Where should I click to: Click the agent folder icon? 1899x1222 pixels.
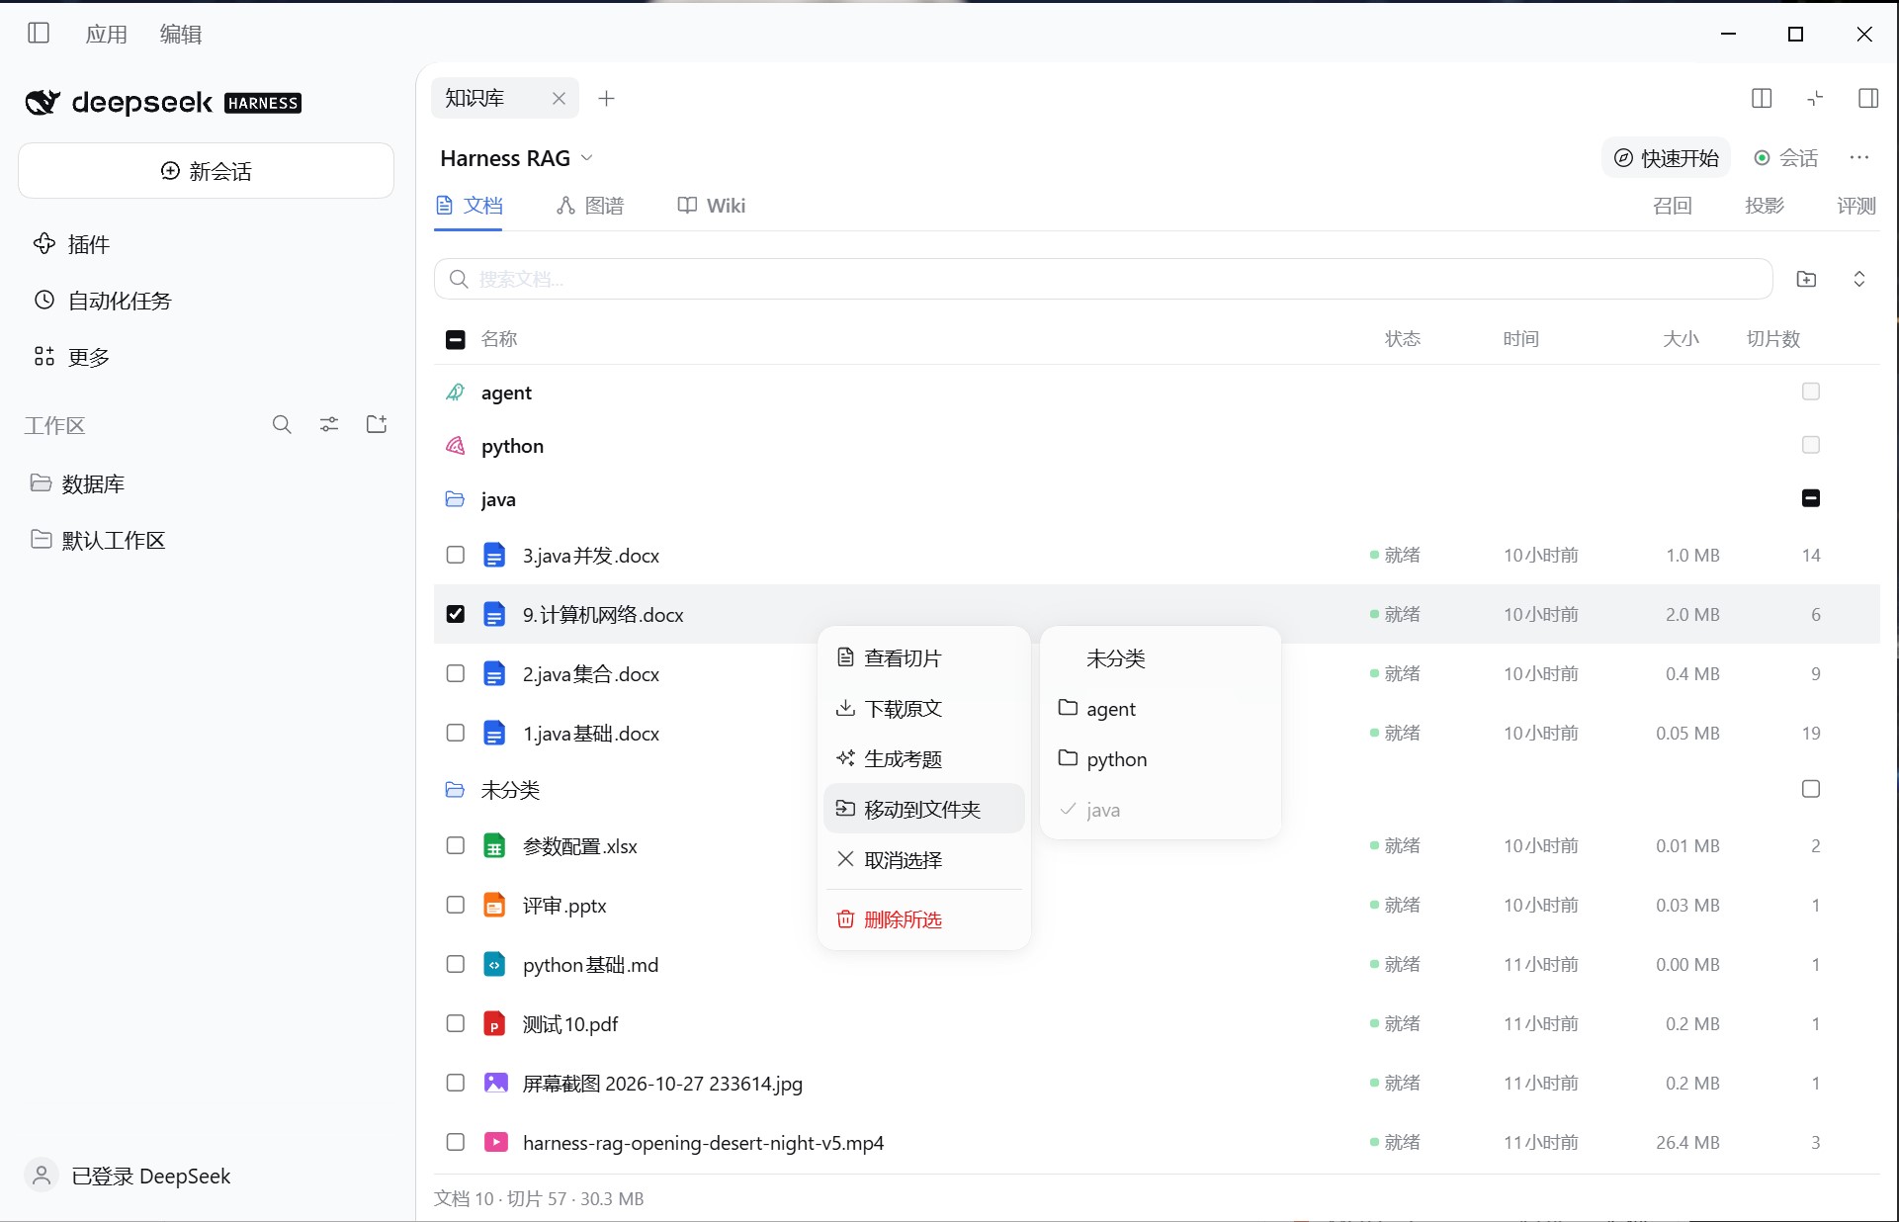point(455,393)
